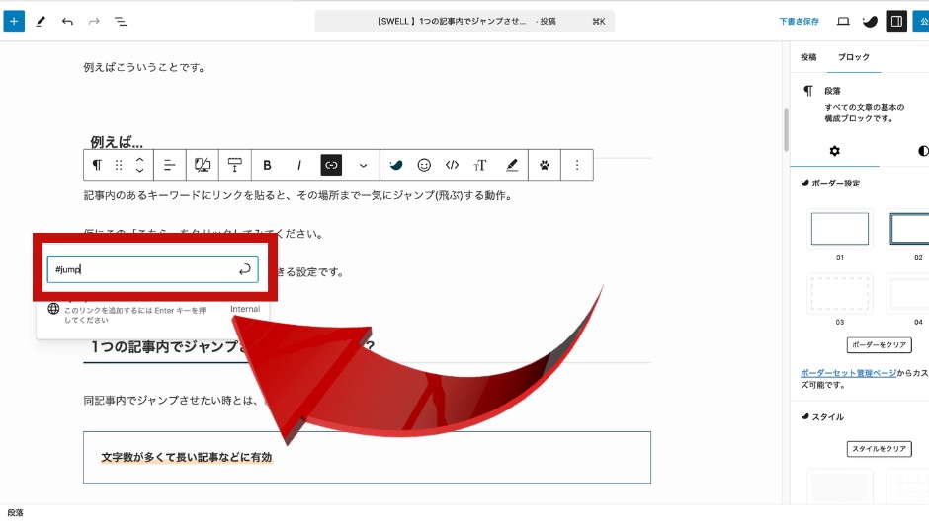
Task: Select border style 01
Action: pyautogui.click(x=839, y=228)
